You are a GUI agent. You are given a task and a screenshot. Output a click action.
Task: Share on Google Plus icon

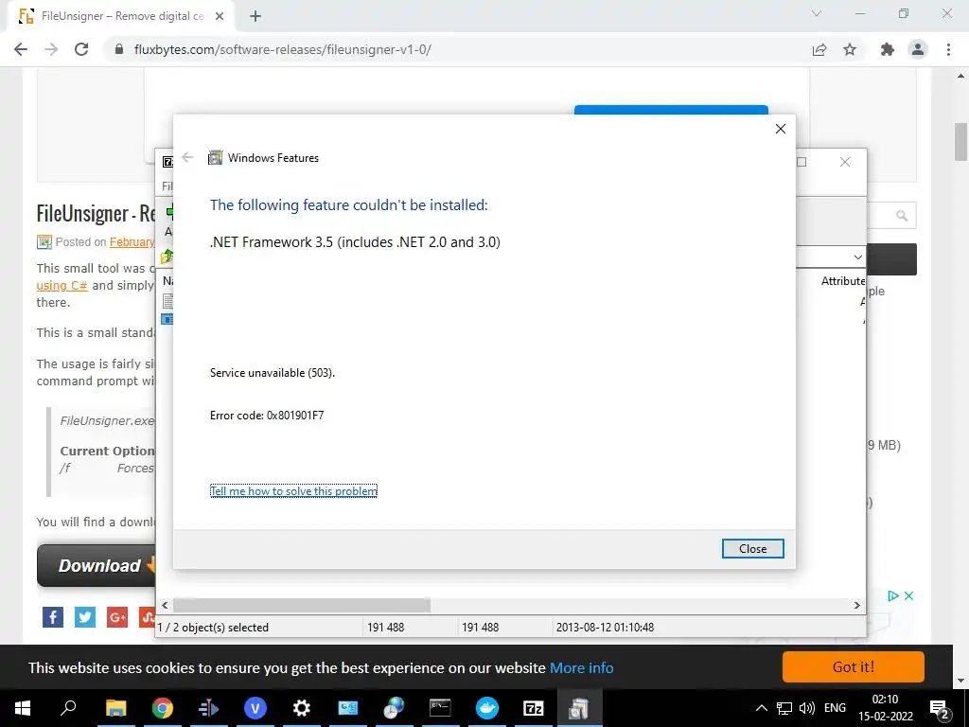(116, 616)
